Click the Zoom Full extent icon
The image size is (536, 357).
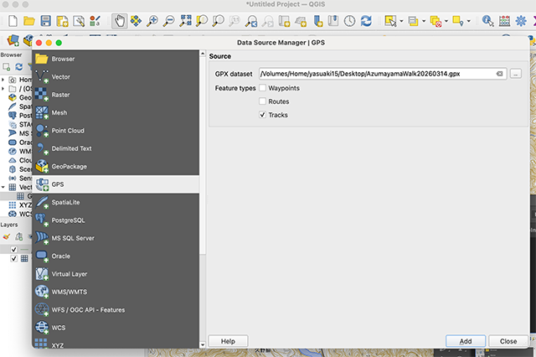tap(185, 21)
